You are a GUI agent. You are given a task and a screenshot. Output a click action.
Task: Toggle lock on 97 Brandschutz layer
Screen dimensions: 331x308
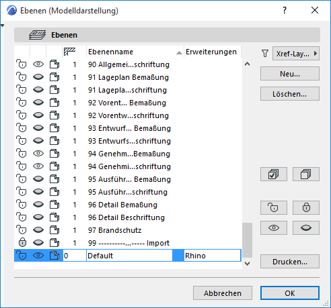(22, 230)
